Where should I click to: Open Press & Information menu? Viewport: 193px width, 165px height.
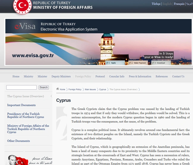pos(140,76)
